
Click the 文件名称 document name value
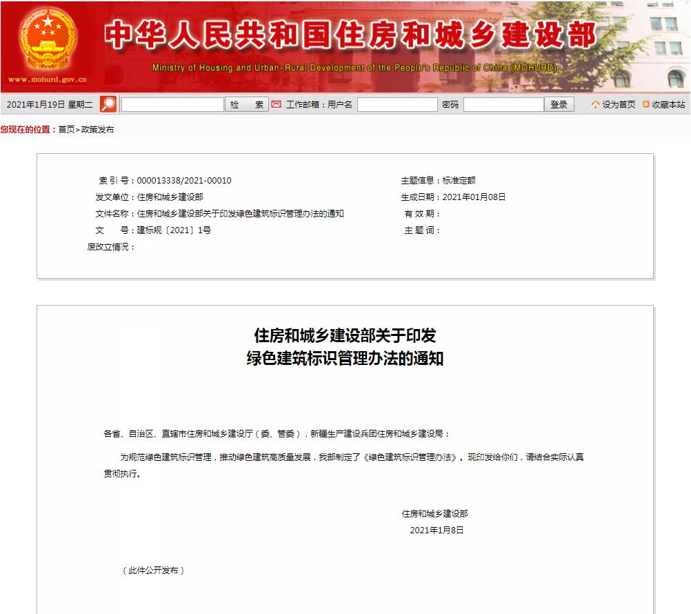click(240, 214)
